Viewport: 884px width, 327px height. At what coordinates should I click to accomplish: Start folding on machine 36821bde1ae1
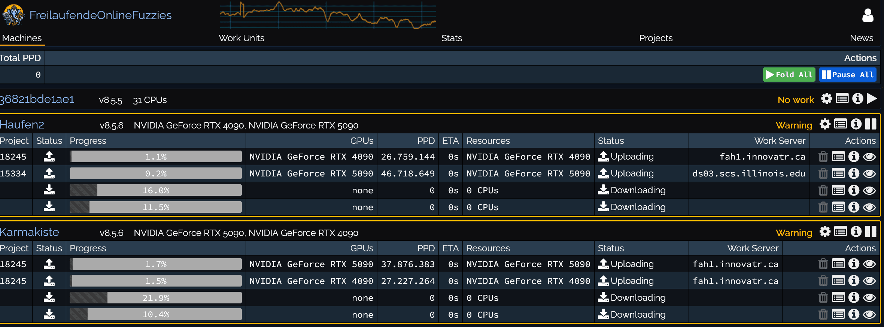(x=872, y=99)
